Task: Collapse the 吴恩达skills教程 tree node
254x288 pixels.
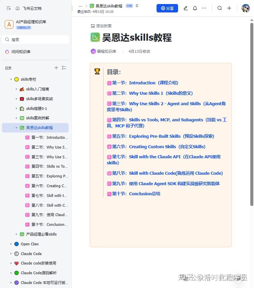Action: 16,128
